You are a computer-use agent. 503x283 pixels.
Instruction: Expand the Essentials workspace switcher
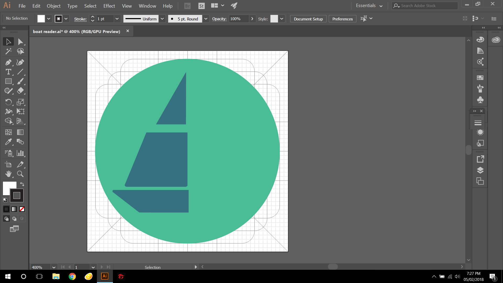369,6
